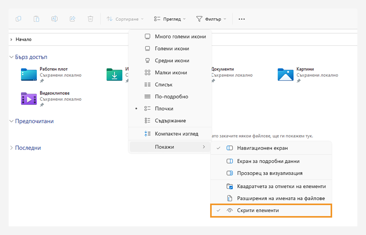The width and height of the screenshot is (366, 235).
Task: Open the three-dots more options menu
Action: pyautogui.click(x=242, y=19)
